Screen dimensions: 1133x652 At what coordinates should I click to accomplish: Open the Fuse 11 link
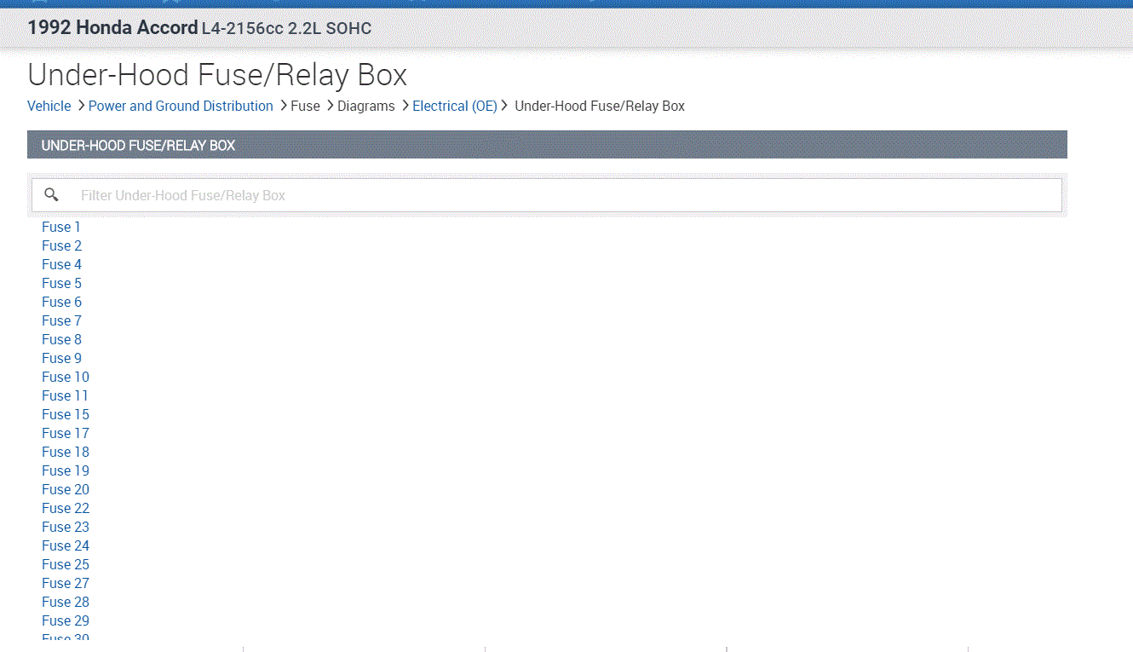[65, 395]
